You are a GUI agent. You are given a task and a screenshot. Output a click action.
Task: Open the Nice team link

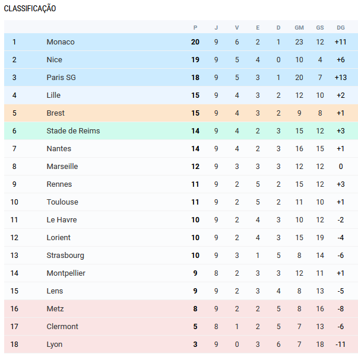pos(54,60)
